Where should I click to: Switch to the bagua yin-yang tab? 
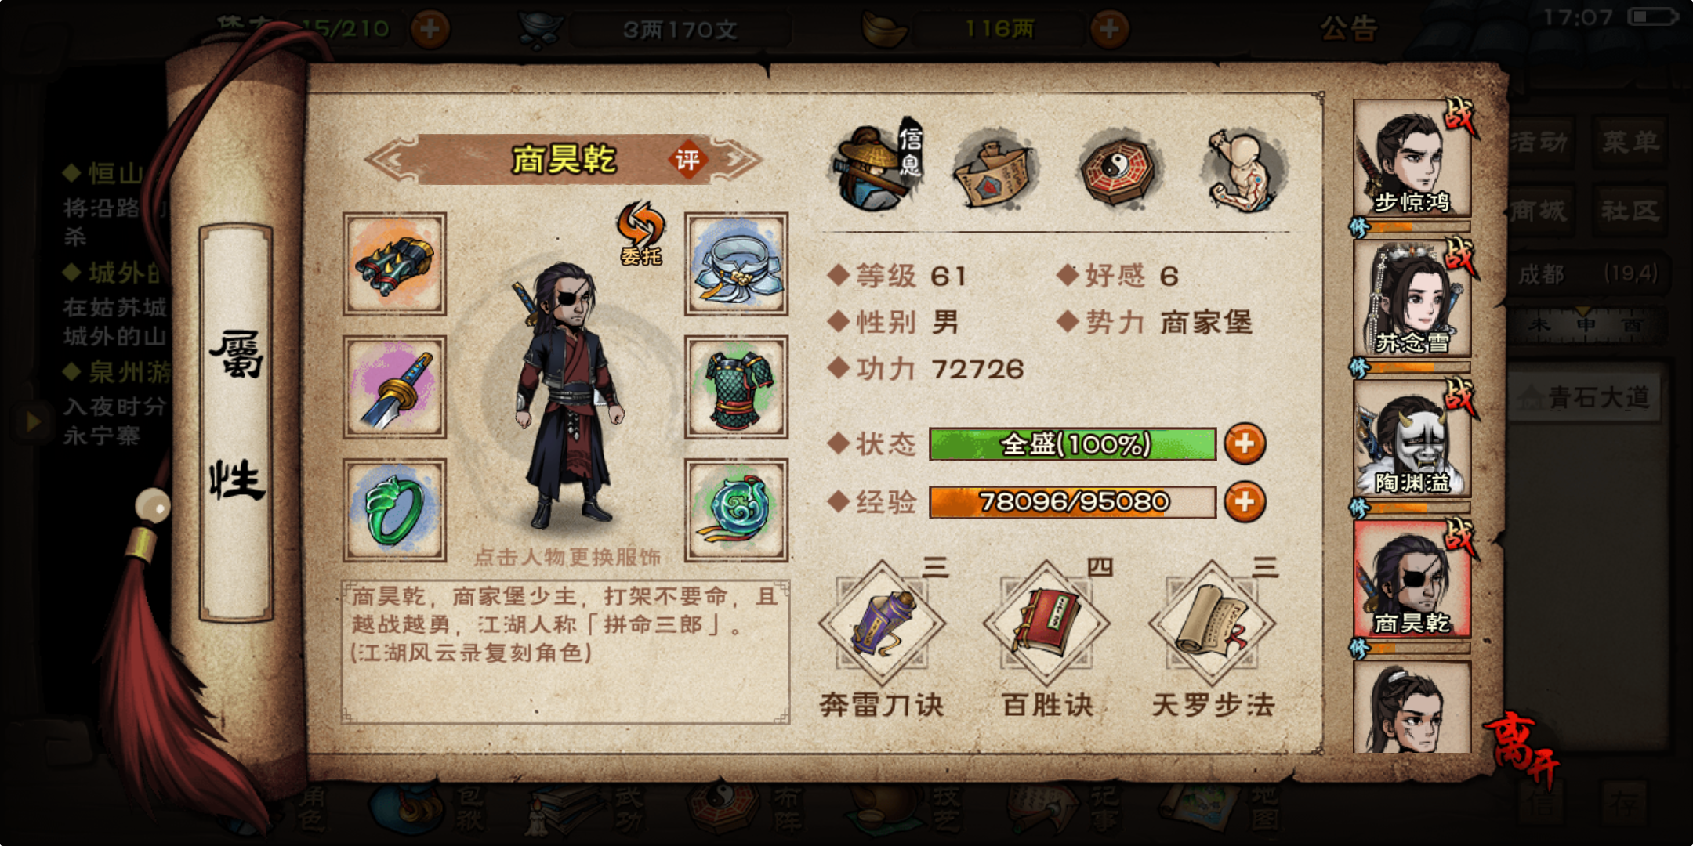1118,170
